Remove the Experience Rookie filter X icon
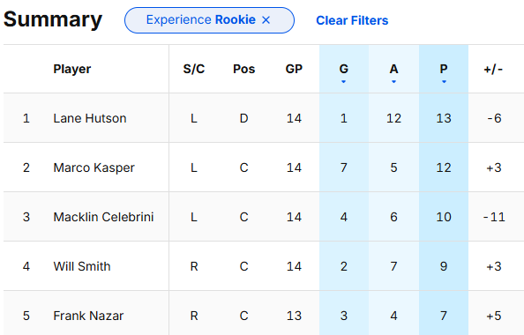This screenshot has width=524, height=335. tap(266, 20)
